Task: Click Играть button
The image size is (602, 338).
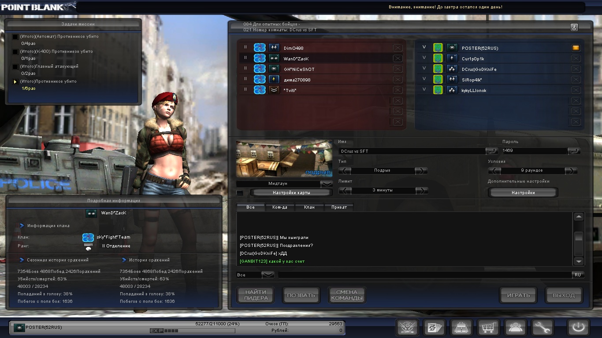Action: click(x=518, y=295)
